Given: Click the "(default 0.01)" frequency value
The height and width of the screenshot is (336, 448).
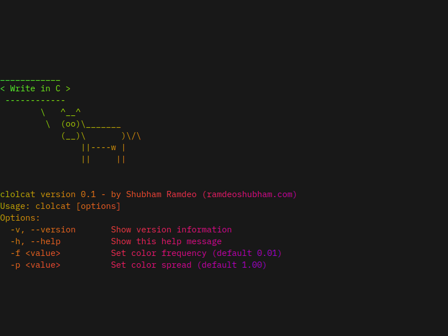Looking at the screenshot, I should click(x=247, y=253).
